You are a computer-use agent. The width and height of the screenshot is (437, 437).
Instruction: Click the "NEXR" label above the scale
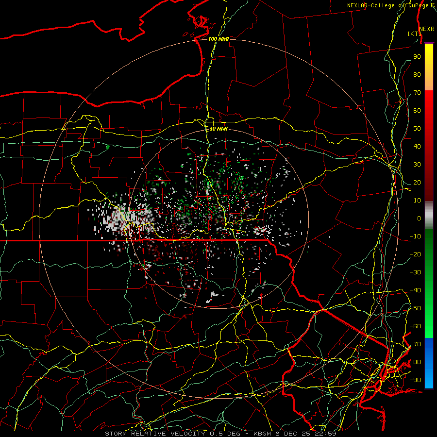(426, 29)
